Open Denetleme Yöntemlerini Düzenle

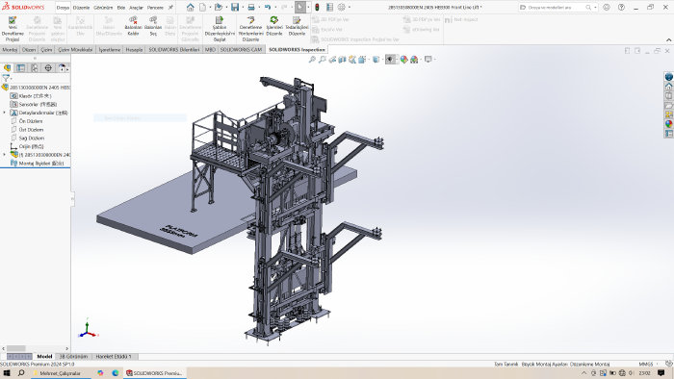(250, 29)
